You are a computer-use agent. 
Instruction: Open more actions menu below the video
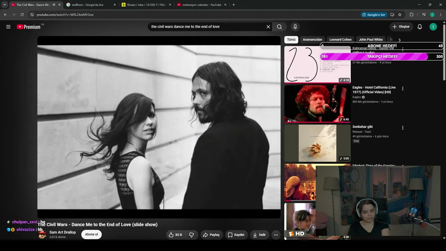tap(276, 235)
